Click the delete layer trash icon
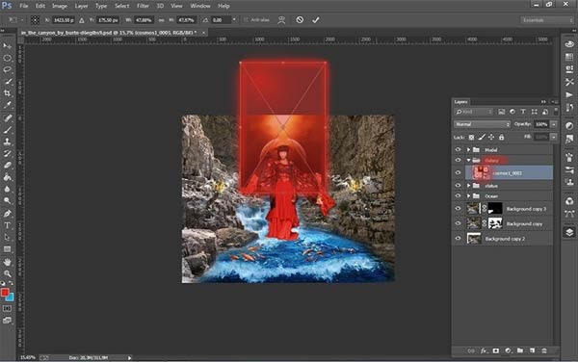This screenshot has width=578, height=362. tap(544, 350)
